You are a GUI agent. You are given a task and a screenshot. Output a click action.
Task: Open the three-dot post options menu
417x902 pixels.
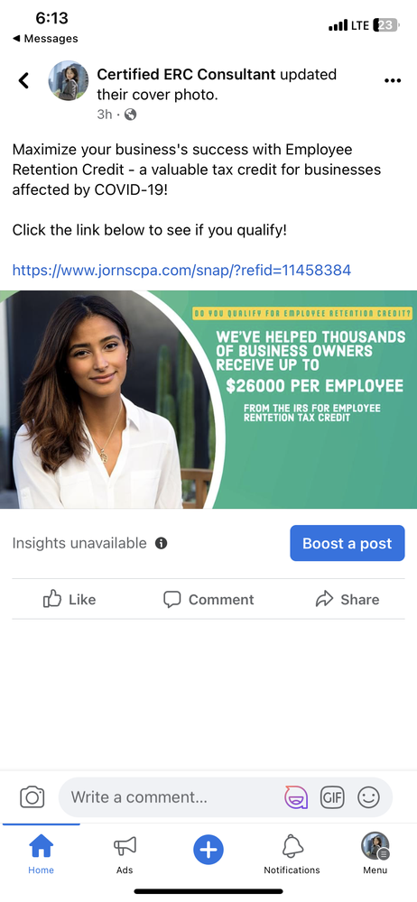point(393,80)
